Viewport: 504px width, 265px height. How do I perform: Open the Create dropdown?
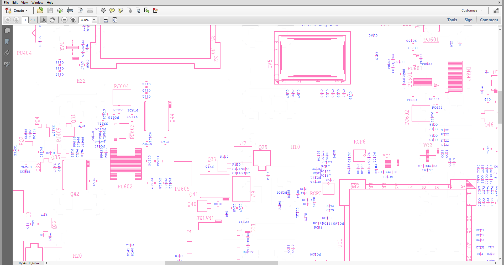(17, 10)
